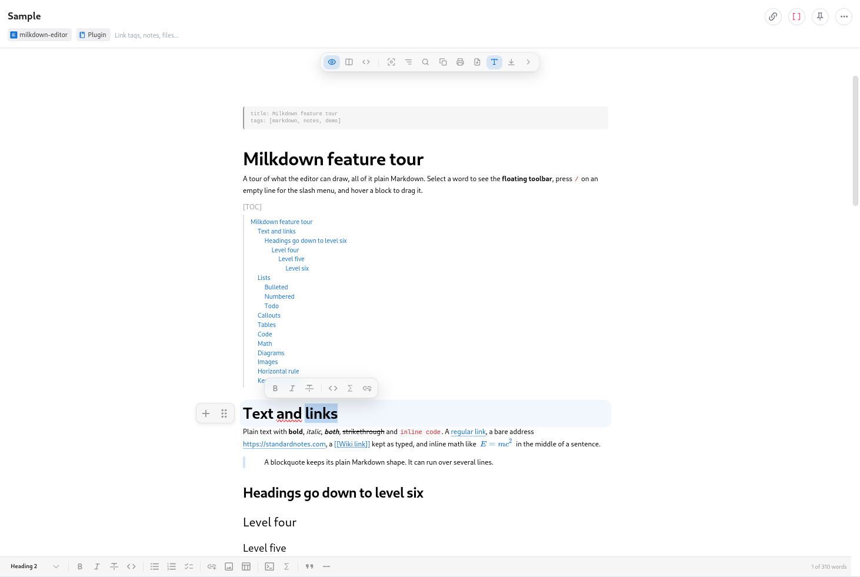Activate focus mode icon in top toolbar
Viewport: 860px width, 577px height.
[x=391, y=62]
